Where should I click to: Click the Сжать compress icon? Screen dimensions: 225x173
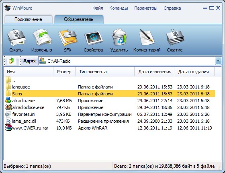(16, 38)
